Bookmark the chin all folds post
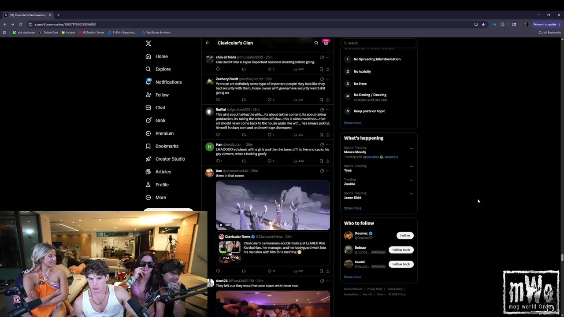 (321, 69)
